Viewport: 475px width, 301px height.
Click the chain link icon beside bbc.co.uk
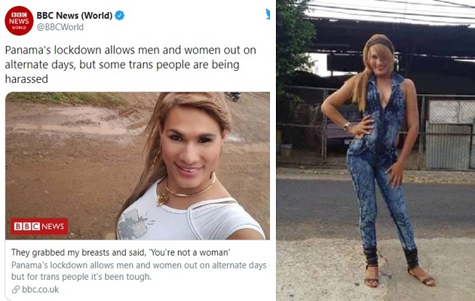16,290
